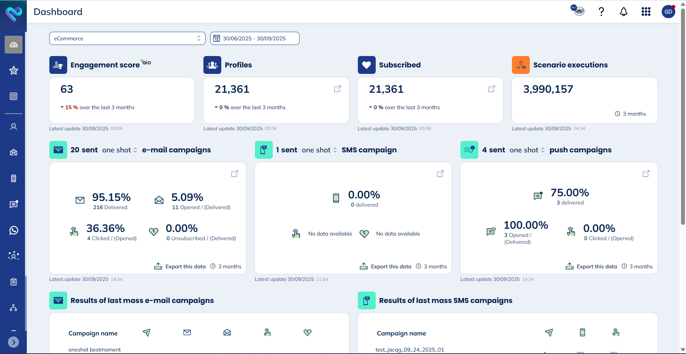Image resolution: width=686 pixels, height=354 pixels.
Task: Export this data for e-mail campaigns
Action: pyautogui.click(x=180, y=267)
